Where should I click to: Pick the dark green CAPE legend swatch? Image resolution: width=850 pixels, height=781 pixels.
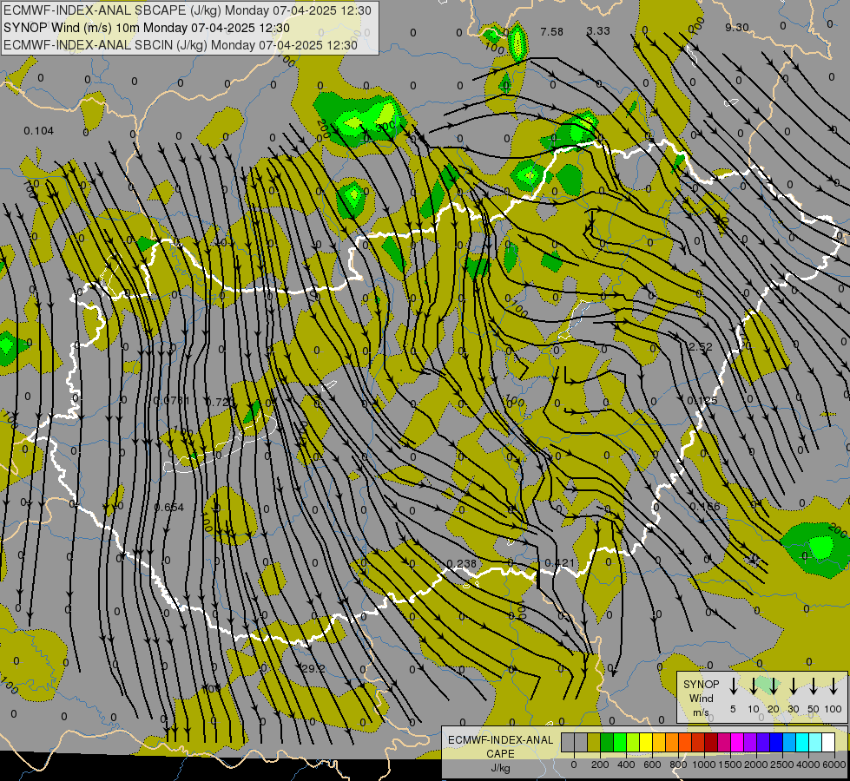pyautogui.click(x=607, y=742)
